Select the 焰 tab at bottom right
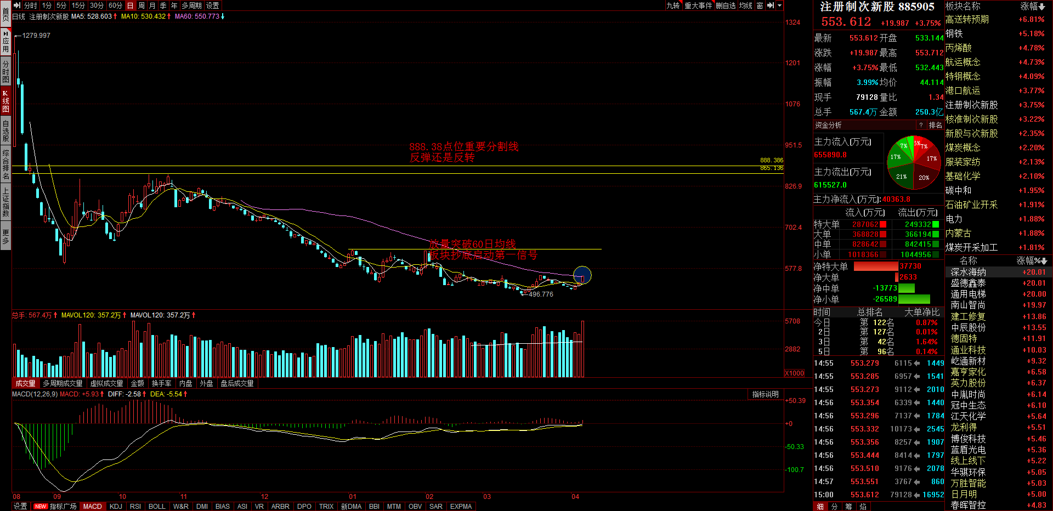The image size is (1053, 511). (x=863, y=506)
